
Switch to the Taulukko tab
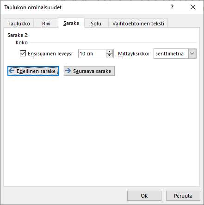tap(19, 24)
